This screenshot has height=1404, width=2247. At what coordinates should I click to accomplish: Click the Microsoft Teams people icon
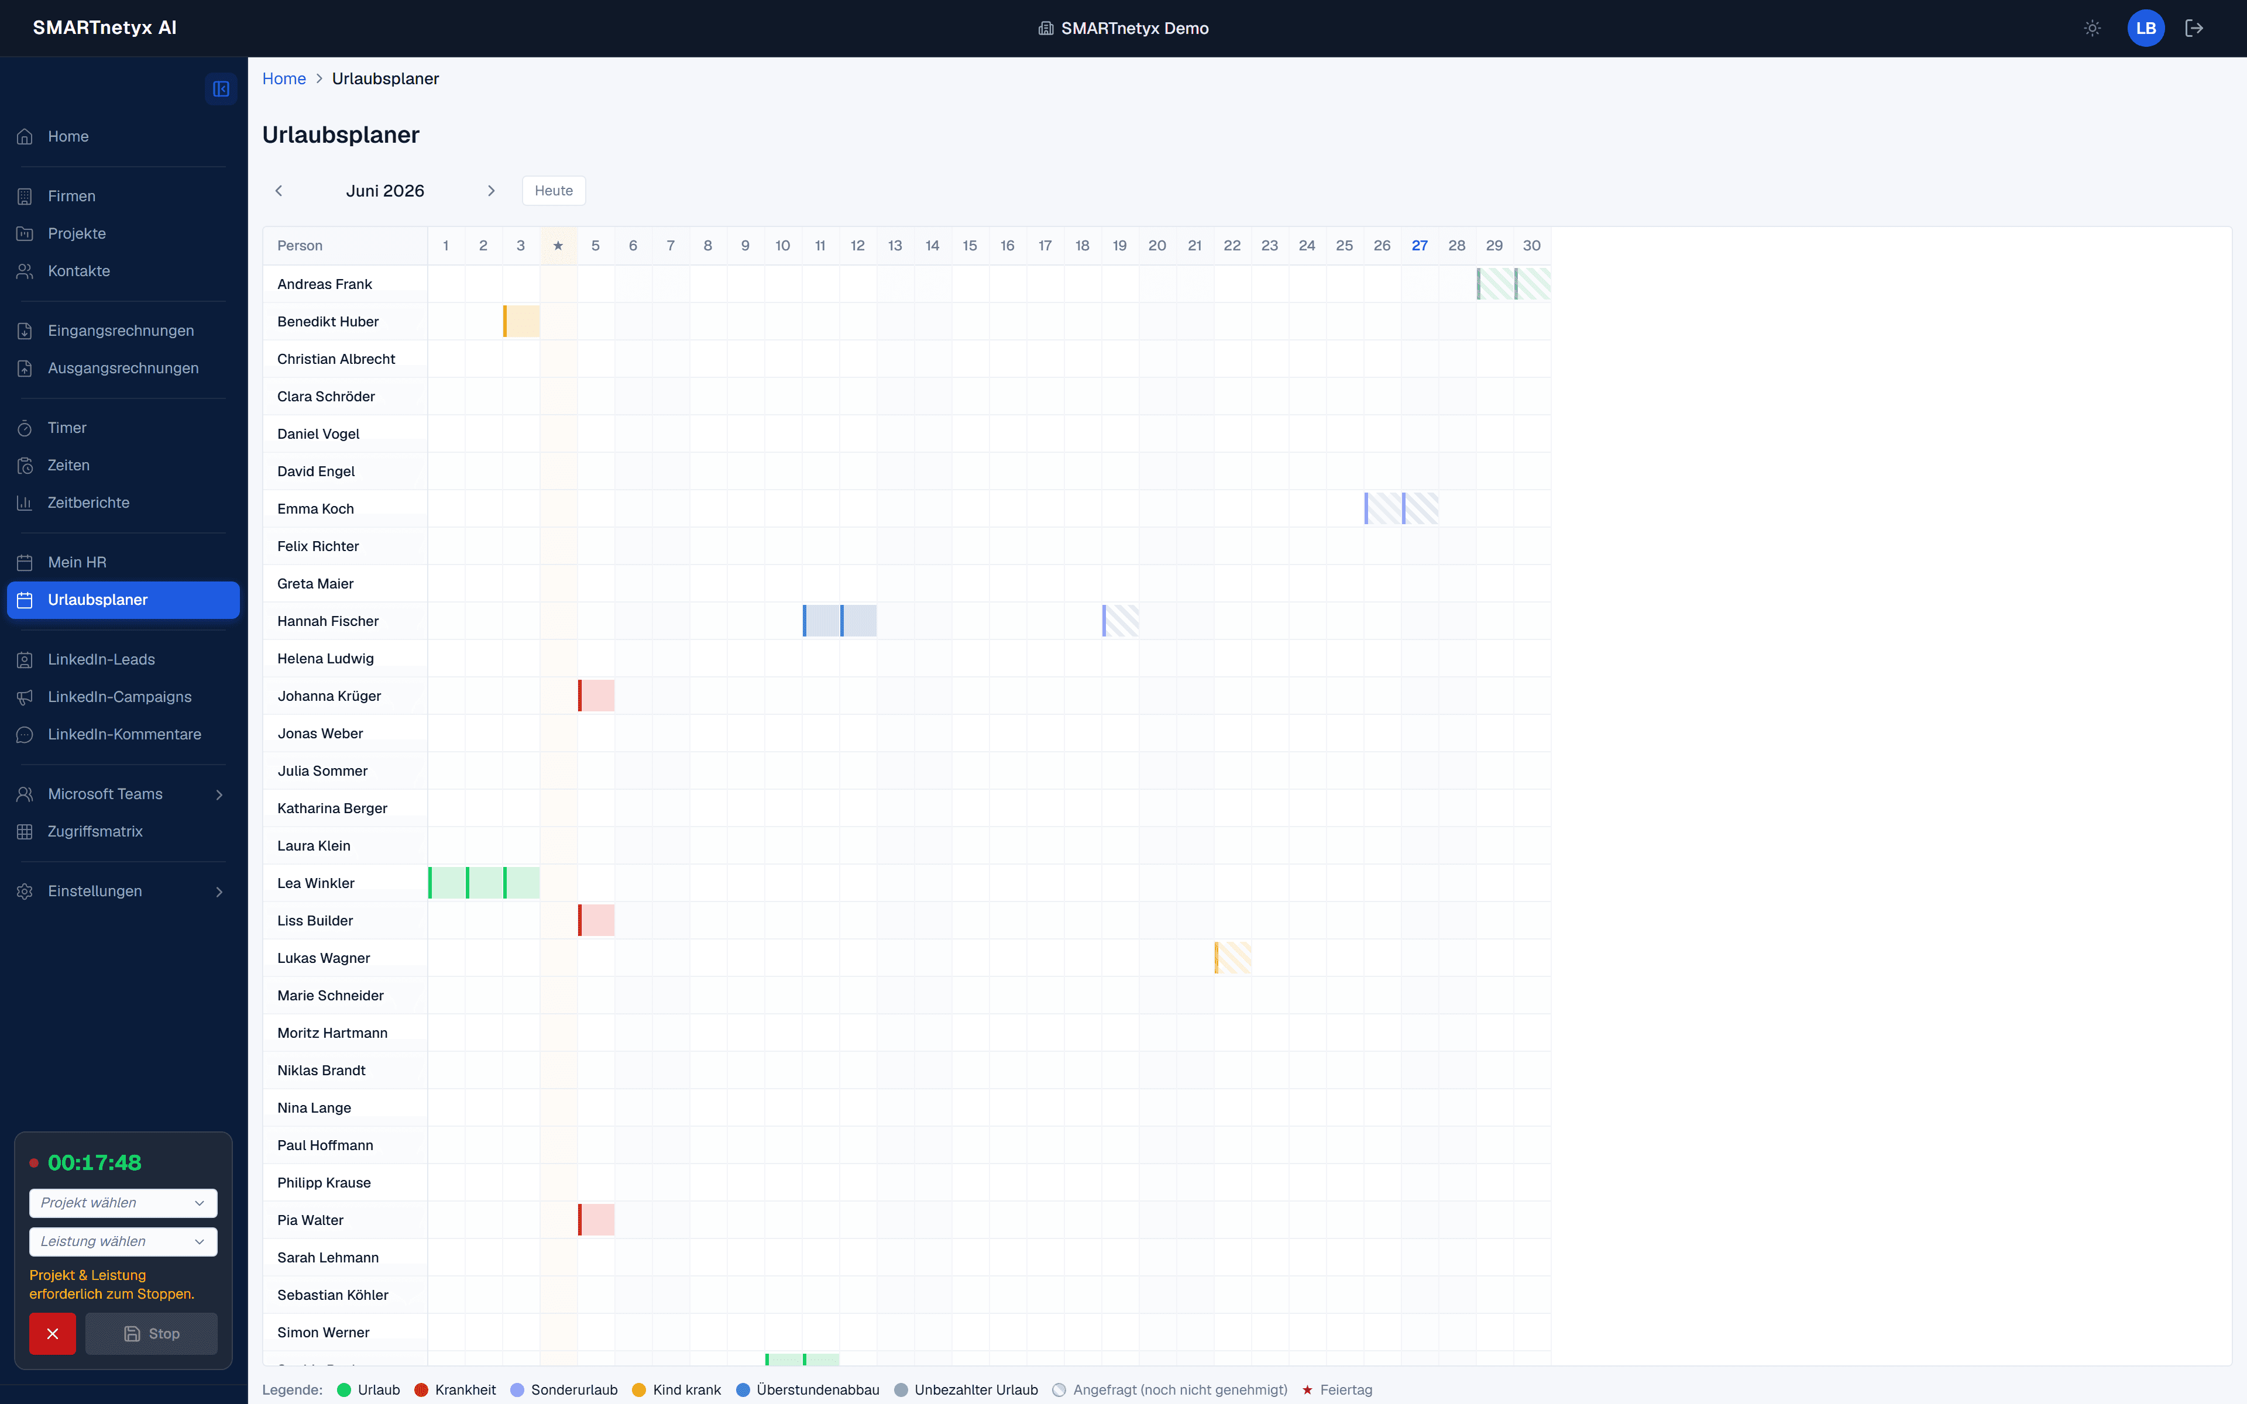tap(25, 794)
